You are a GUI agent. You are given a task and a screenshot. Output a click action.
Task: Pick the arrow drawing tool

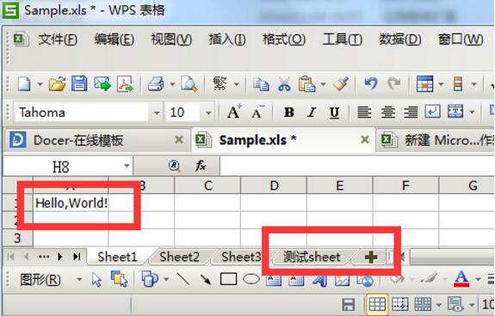(x=206, y=279)
